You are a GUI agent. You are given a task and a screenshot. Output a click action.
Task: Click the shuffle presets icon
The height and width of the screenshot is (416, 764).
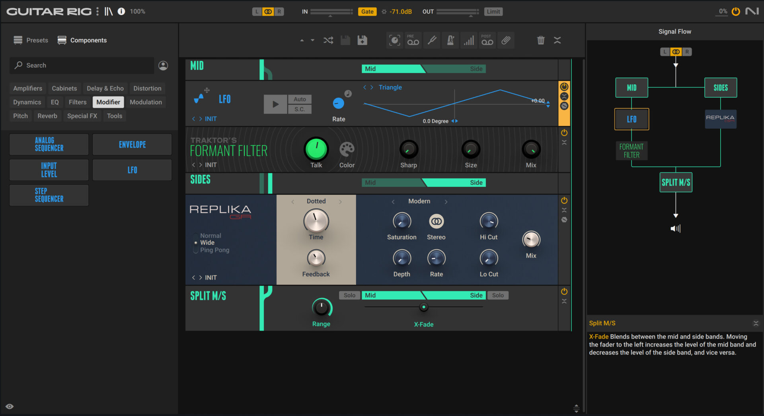pos(328,40)
